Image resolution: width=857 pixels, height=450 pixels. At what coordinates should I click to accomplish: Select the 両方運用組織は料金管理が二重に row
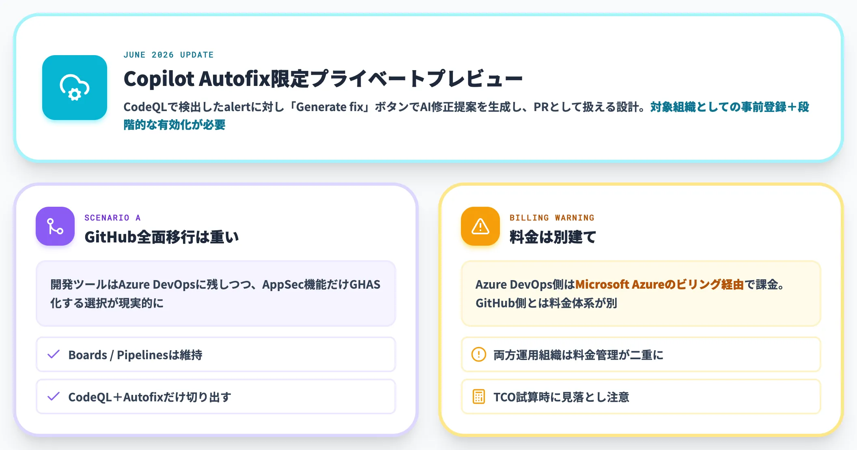[641, 354]
